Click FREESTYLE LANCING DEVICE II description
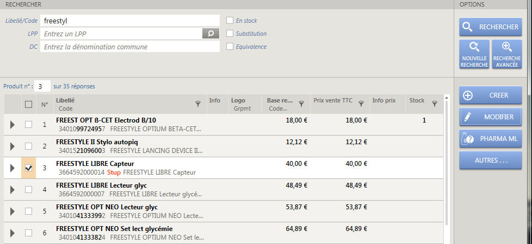The height and width of the screenshot is (244, 532). [157, 151]
